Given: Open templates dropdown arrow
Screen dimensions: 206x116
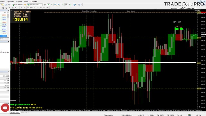Looking at the screenshot, I should 81,5.
